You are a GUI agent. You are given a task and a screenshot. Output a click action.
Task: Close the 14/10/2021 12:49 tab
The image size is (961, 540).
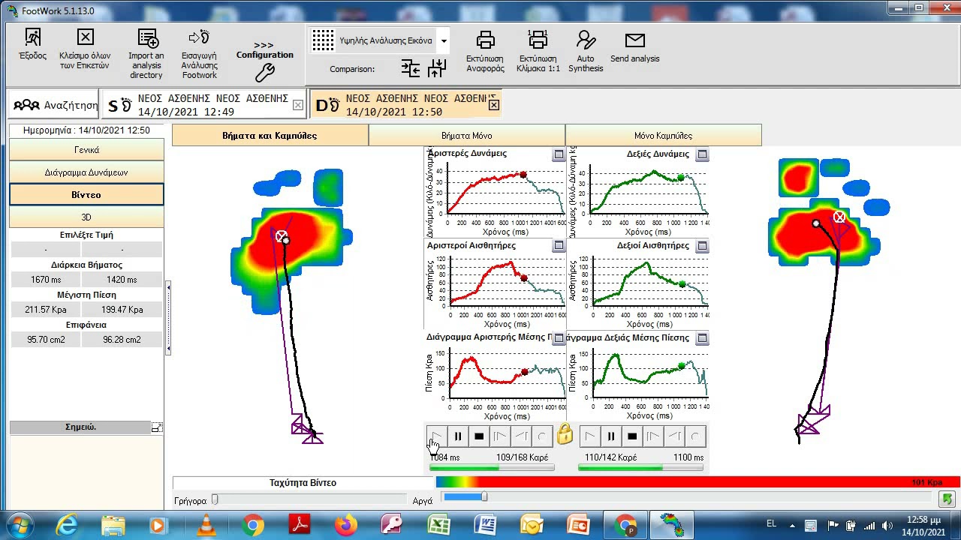(x=298, y=105)
